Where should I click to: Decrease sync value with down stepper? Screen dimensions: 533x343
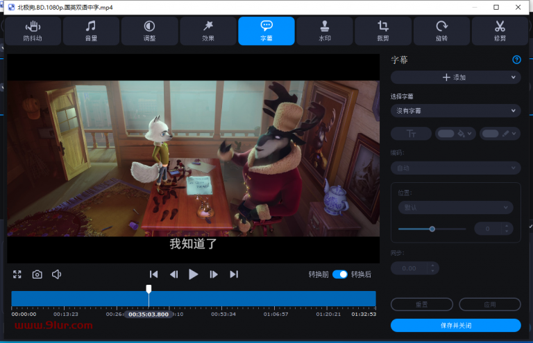pos(432,271)
